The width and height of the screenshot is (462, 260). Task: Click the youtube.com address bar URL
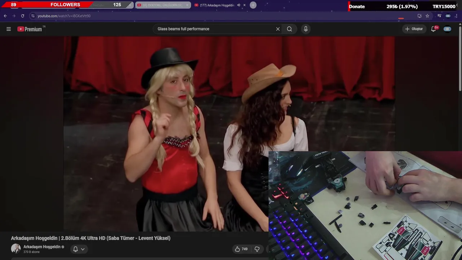pos(64,16)
